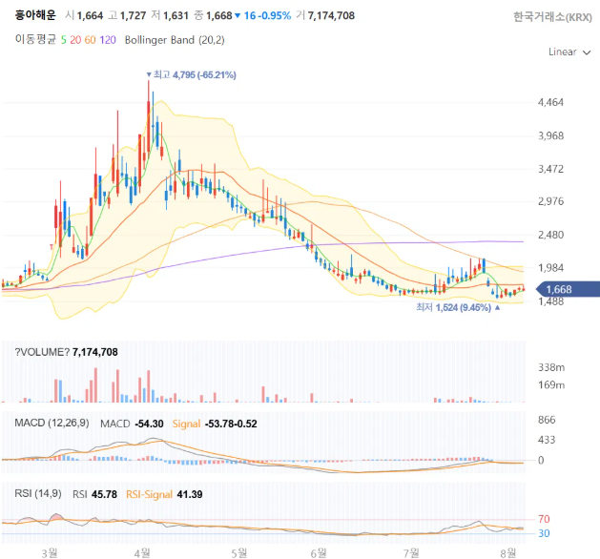
Task: Click the 4월 date axis label
Action: point(142,552)
